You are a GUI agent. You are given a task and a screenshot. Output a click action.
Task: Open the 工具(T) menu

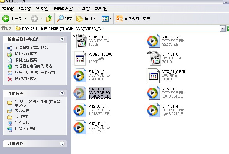[84, 9]
